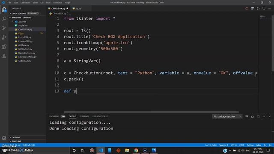Open the editor More Actions ellipsis
This screenshot has height=154, width=274.
tap(269, 9)
